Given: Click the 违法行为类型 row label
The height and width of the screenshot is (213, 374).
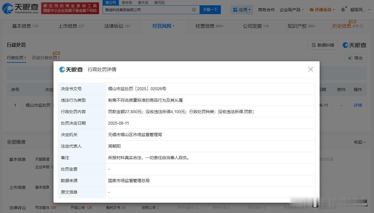Looking at the screenshot, I should coord(73,100).
